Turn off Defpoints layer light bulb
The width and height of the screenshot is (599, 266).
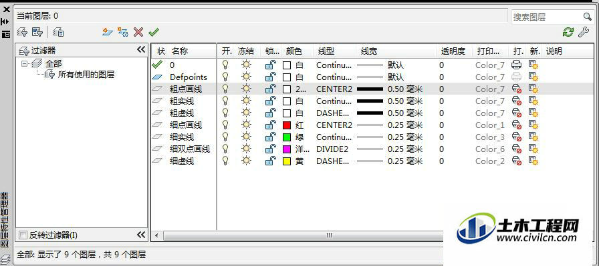click(225, 77)
